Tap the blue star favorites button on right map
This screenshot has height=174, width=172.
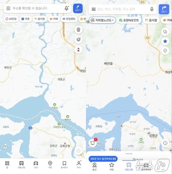(x=165, y=41)
